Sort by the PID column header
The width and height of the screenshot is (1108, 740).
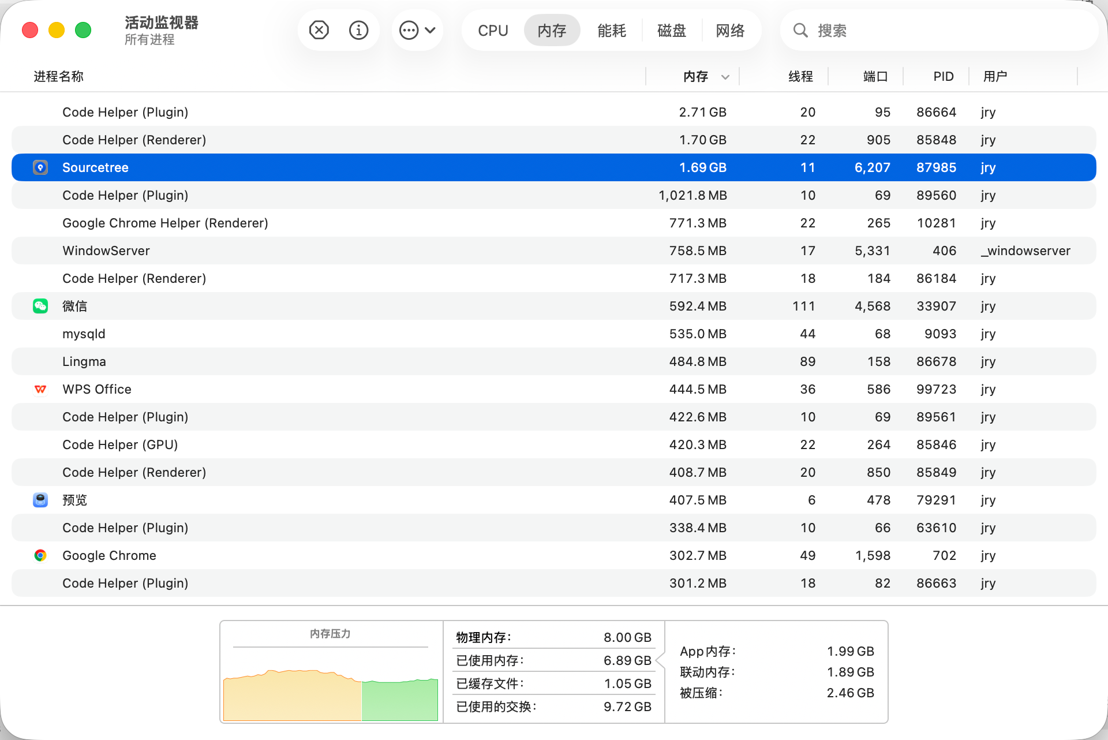click(x=943, y=76)
